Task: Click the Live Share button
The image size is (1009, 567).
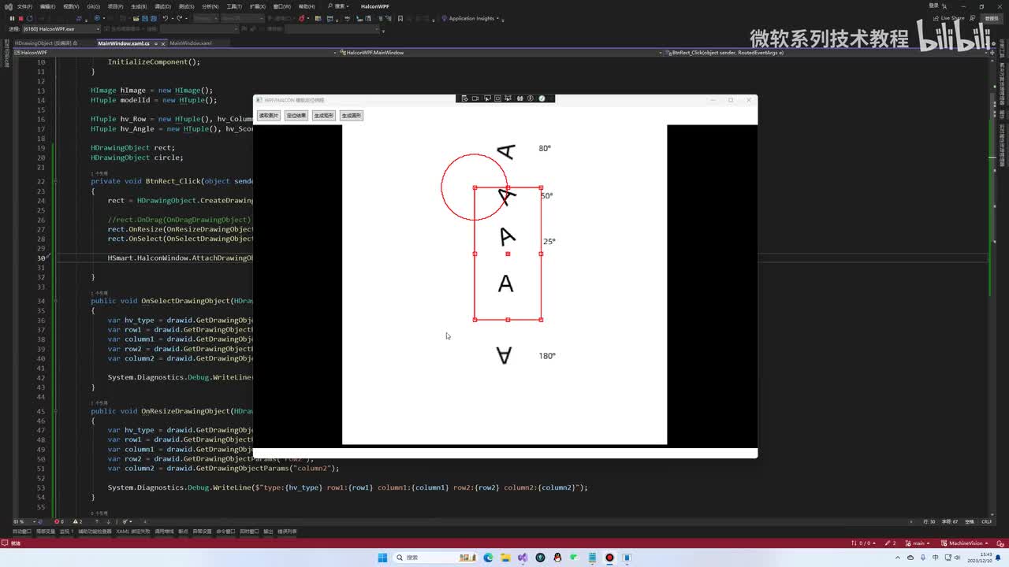Action: [x=948, y=18]
